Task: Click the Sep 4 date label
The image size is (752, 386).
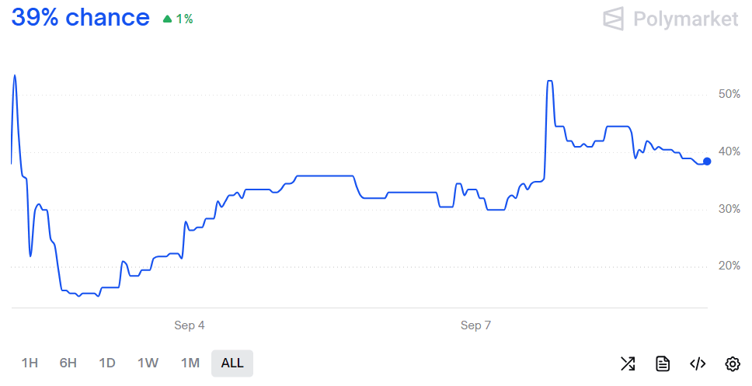Action: (190, 325)
